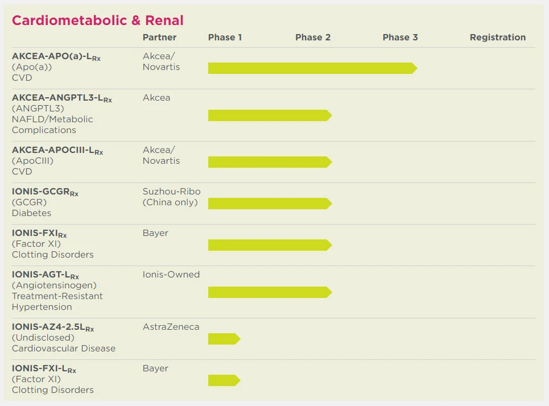The width and height of the screenshot is (549, 406).
Task: Click the IONIS-GCGRRx progress bar
Action: (x=270, y=204)
